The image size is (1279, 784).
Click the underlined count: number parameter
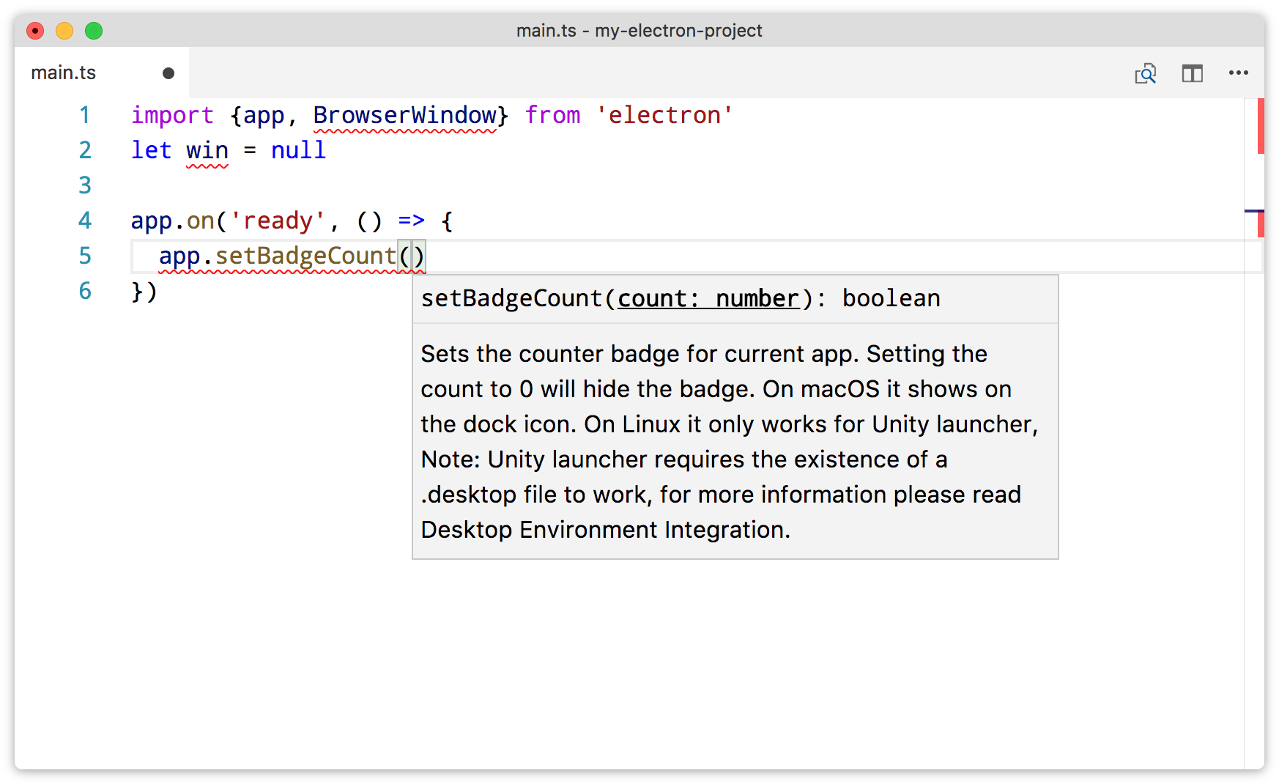(708, 298)
